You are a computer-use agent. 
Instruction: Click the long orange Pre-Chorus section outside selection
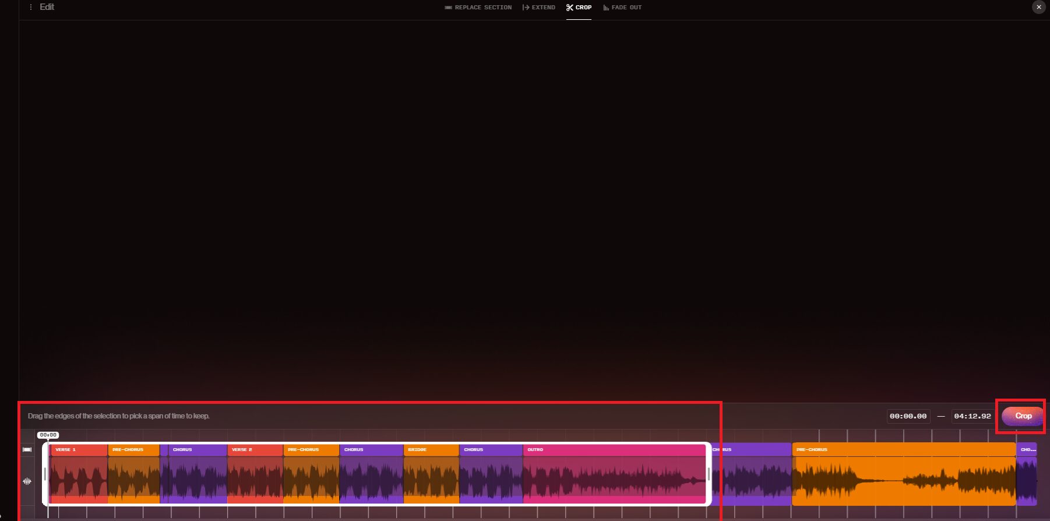pyautogui.click(x=903, y=450)
